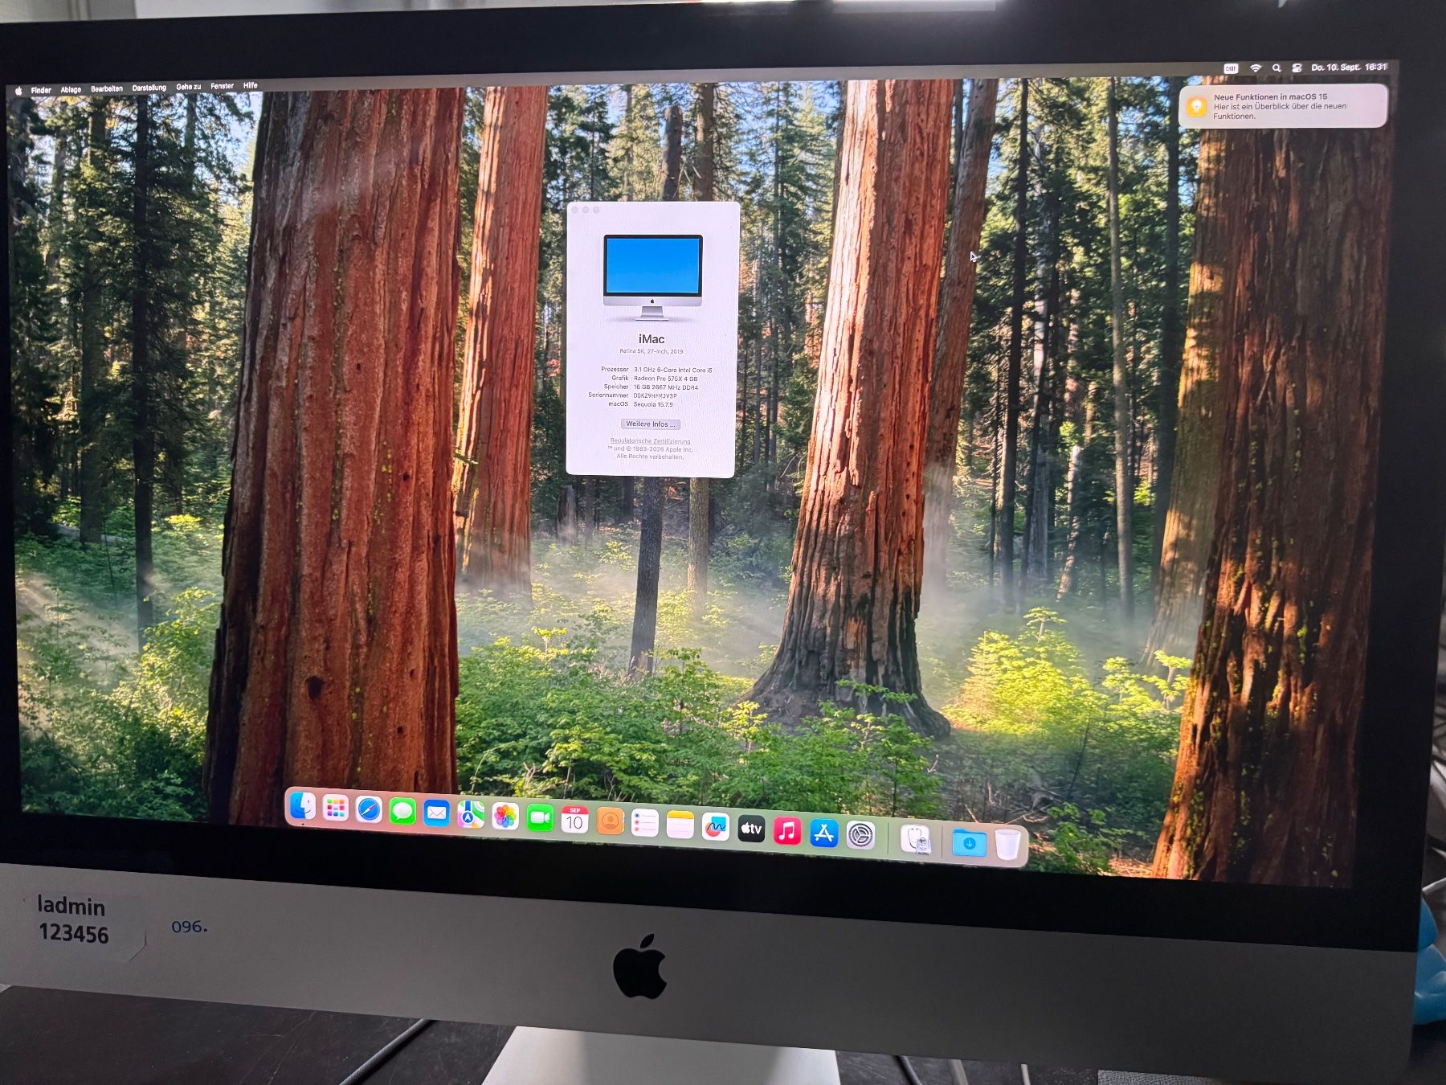This screenshot has width=1446, height=1085.
Task: Open Mail from the Dock
Action: pos(436,813)
